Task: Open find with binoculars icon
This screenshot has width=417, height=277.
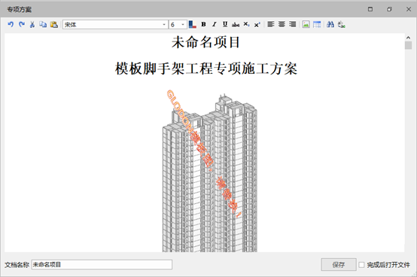Action: [x=330, y=24]
